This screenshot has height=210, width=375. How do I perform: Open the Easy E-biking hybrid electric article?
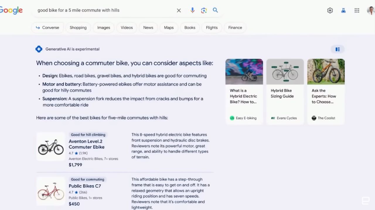(x=244, y=92)
